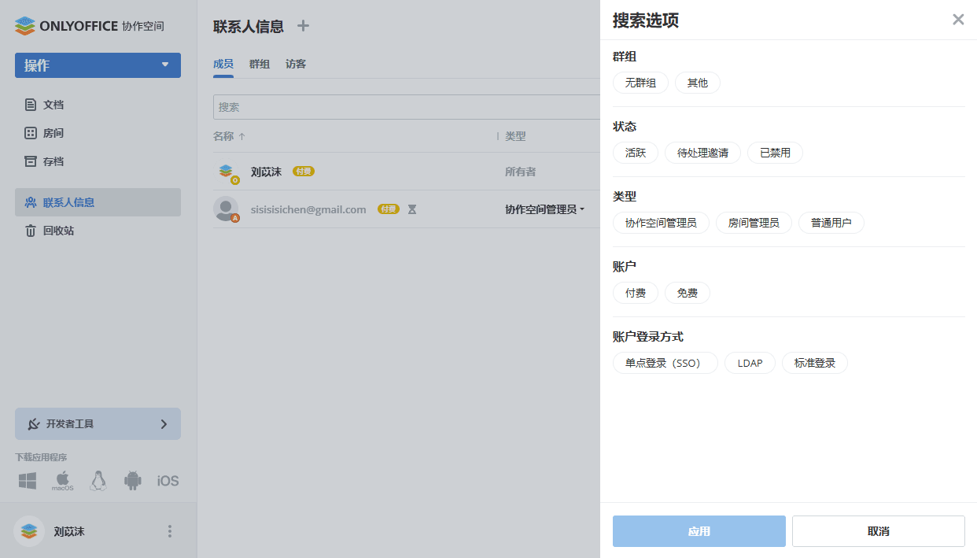Click the sisisisichen@gmail.com avatar
This screenshot has height=558, width=977.
227,209
